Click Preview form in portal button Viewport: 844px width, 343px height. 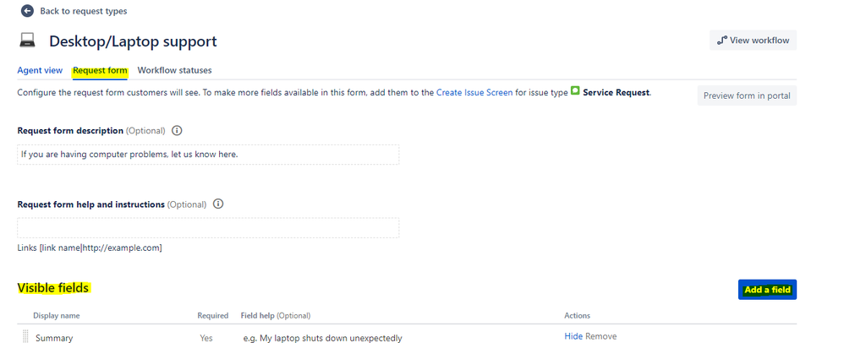tap(747, 95)
